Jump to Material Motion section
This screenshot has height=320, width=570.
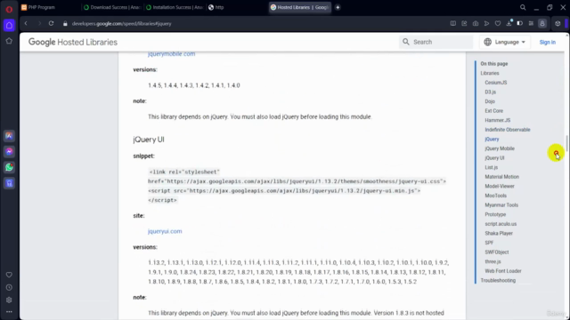502,177
